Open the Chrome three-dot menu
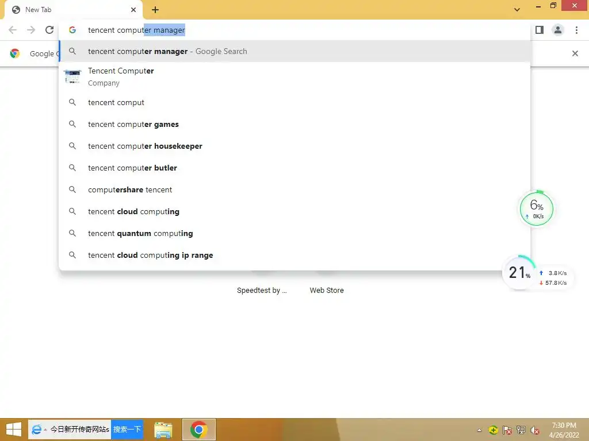 tap(576, 30)
